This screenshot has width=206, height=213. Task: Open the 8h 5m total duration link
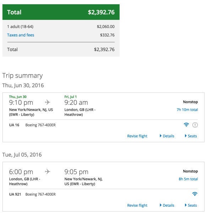188,179
